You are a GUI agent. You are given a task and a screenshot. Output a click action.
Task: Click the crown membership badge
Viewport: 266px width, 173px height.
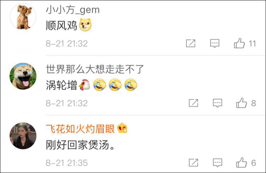click(x=122, y=128)
